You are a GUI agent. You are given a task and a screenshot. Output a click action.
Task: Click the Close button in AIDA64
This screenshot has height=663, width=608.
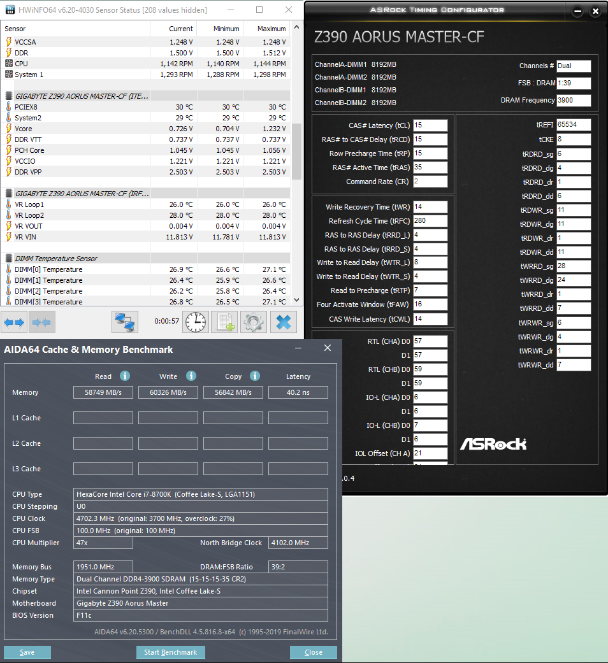(314, 652)
